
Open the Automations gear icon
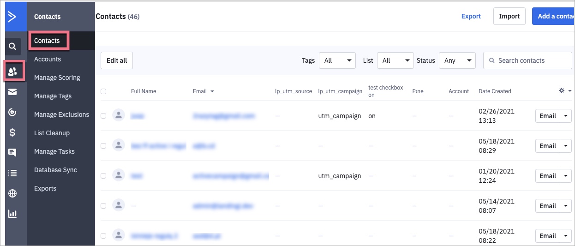[x=12, y=112]
